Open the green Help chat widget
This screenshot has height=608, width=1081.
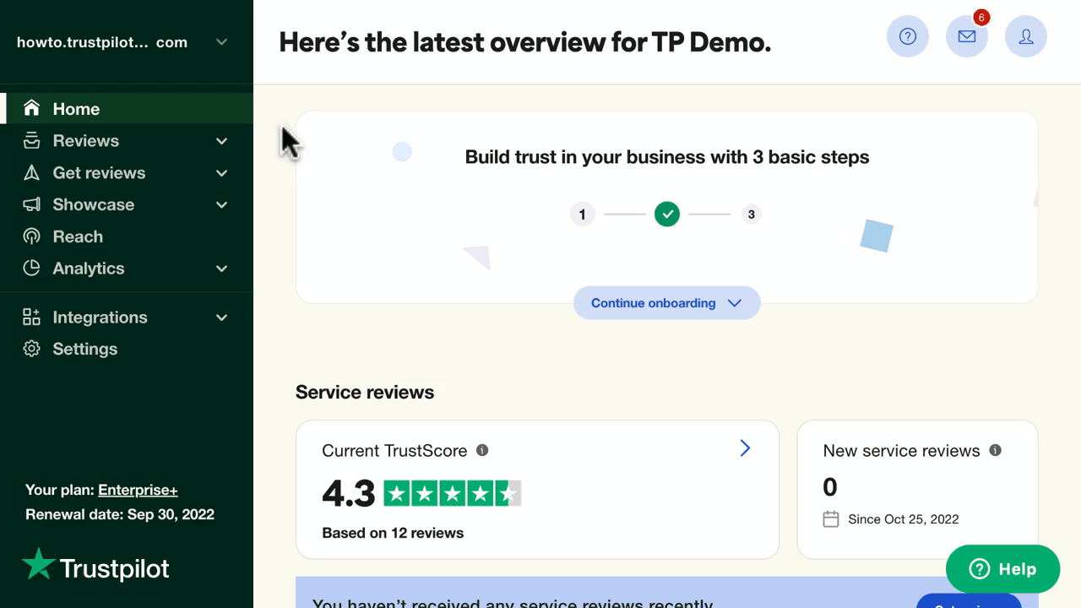coord(1002,569)
